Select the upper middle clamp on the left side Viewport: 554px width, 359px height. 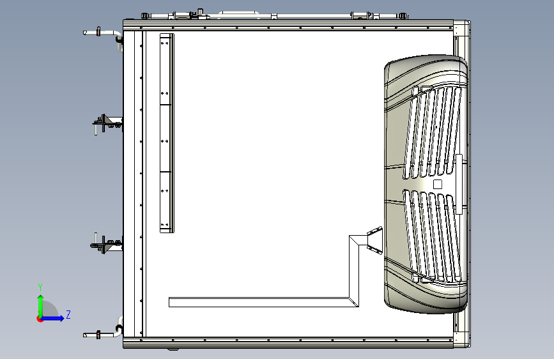(x=108, y=124)
